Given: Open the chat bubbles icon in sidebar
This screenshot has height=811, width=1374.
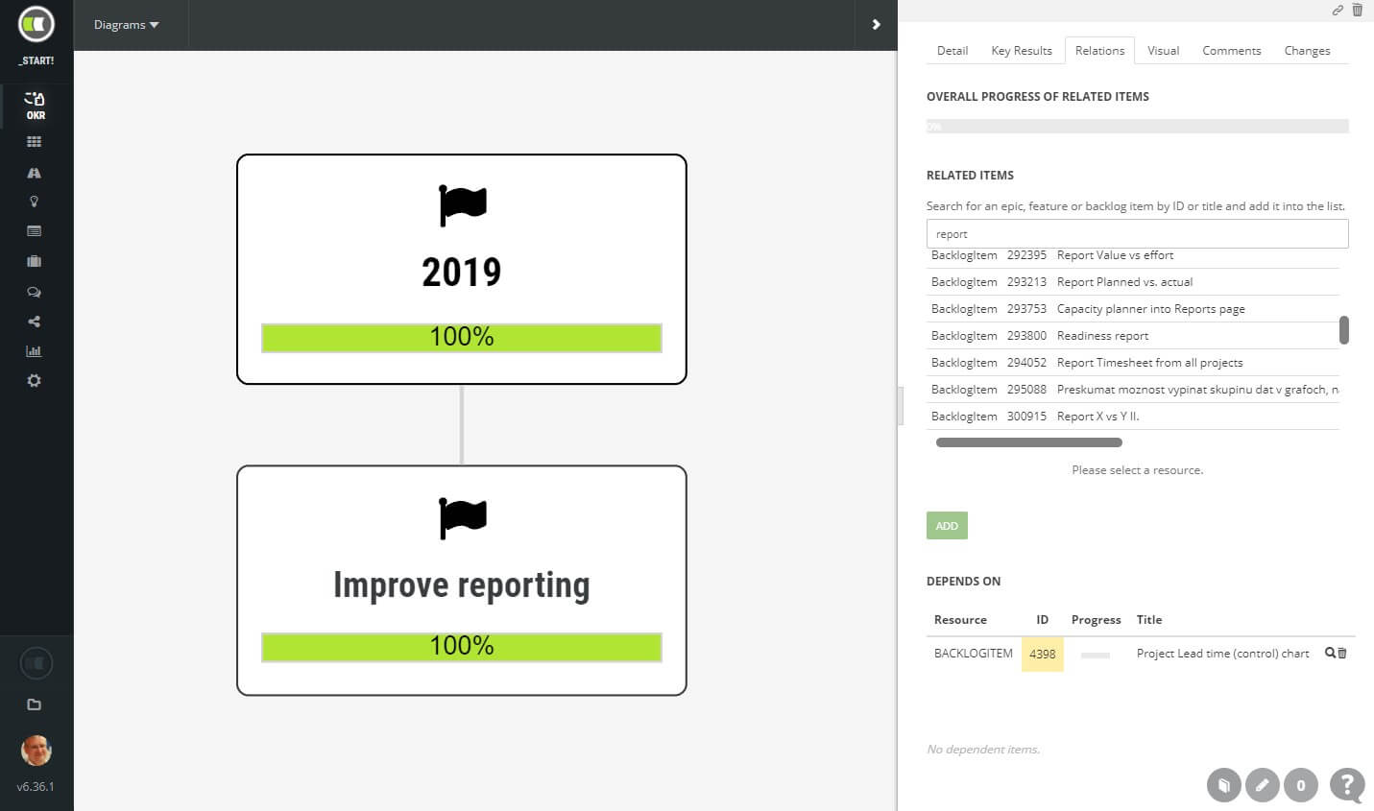Looking at the screenshot, I should click(35, 292).
